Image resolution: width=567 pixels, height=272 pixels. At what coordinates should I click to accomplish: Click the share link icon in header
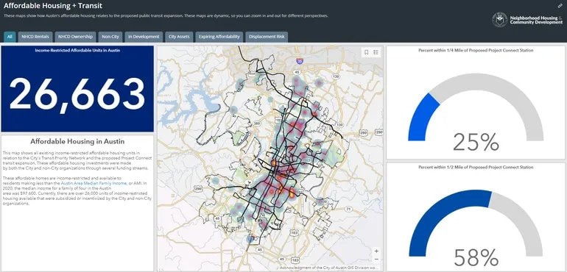[560, 6]
